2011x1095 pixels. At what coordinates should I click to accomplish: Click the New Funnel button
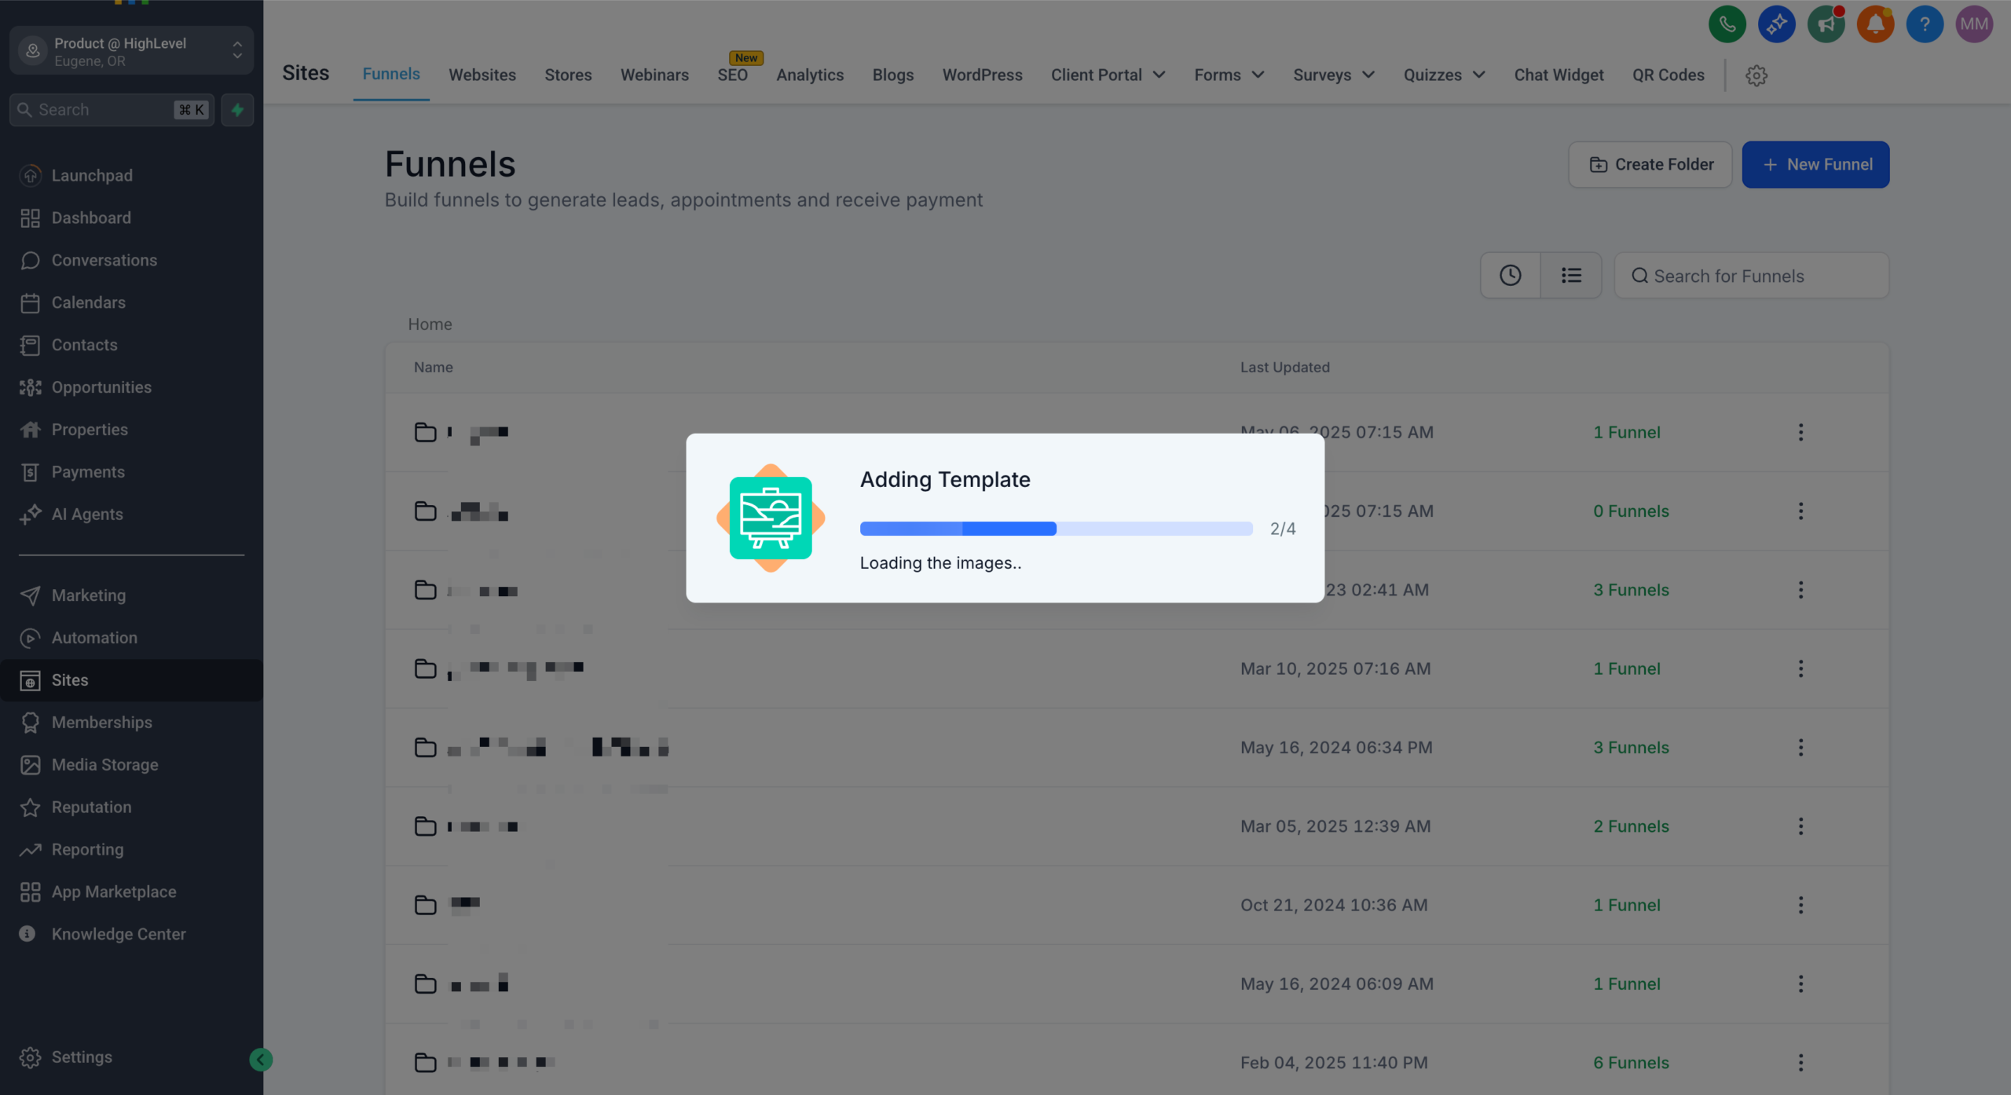tap(1816, 164)
